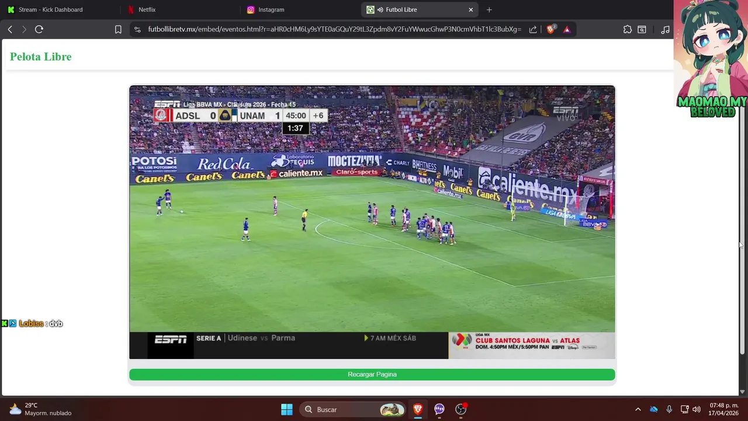Open OBS Studio from the taskbar

point(461,409)
